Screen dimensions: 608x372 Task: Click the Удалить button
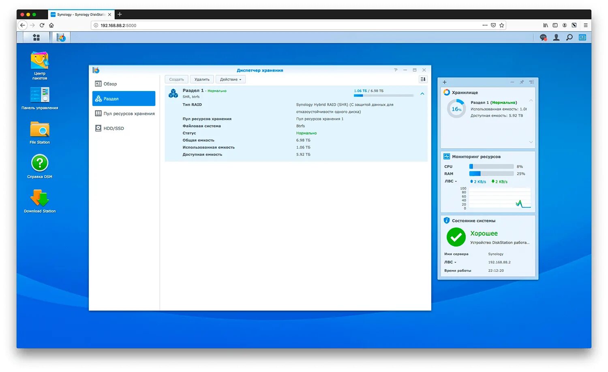[202, 79]
